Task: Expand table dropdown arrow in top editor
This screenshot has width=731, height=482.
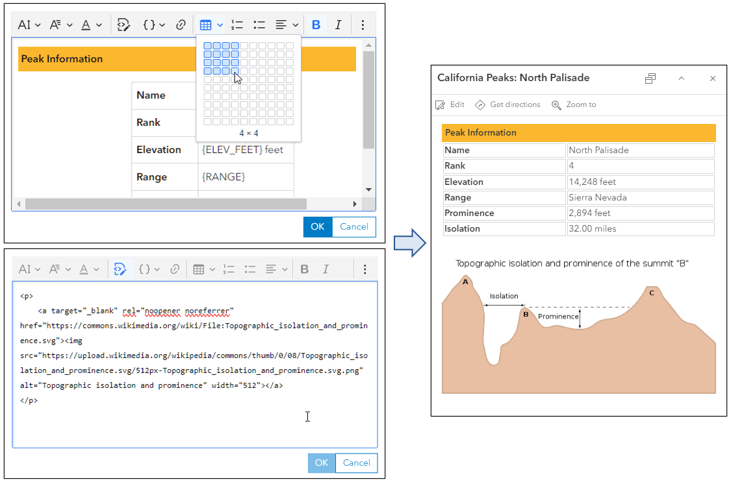Action: [220, 25]
